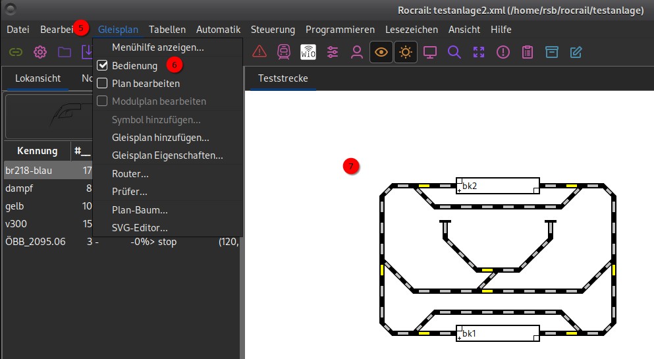Click the sliders adjustment icon
The width and height of the screenshot is (654, 359).
[x=333, y=52]
